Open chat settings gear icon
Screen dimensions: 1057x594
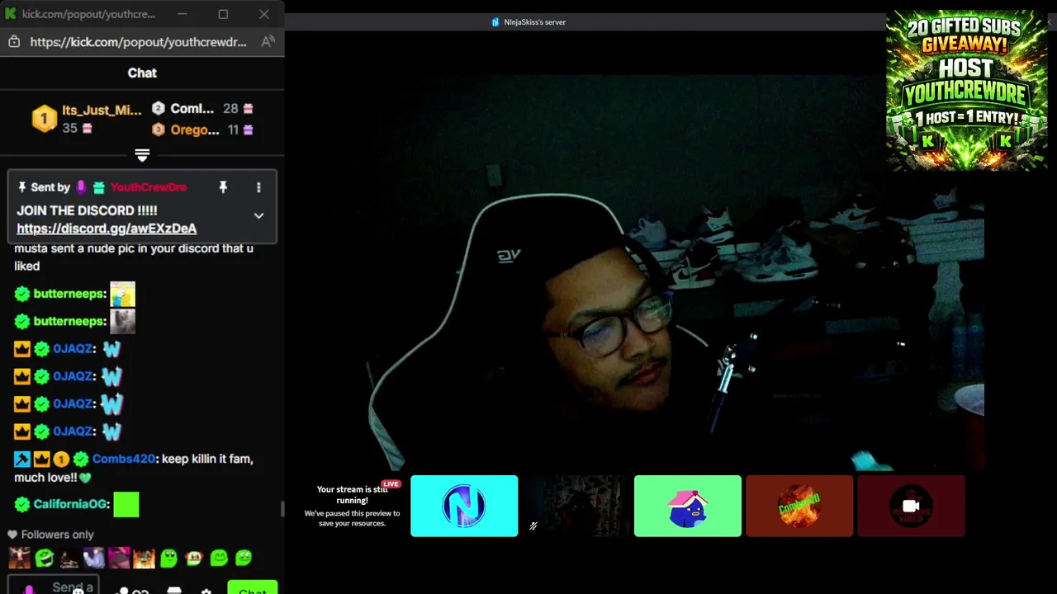click(x=206, y=591)
